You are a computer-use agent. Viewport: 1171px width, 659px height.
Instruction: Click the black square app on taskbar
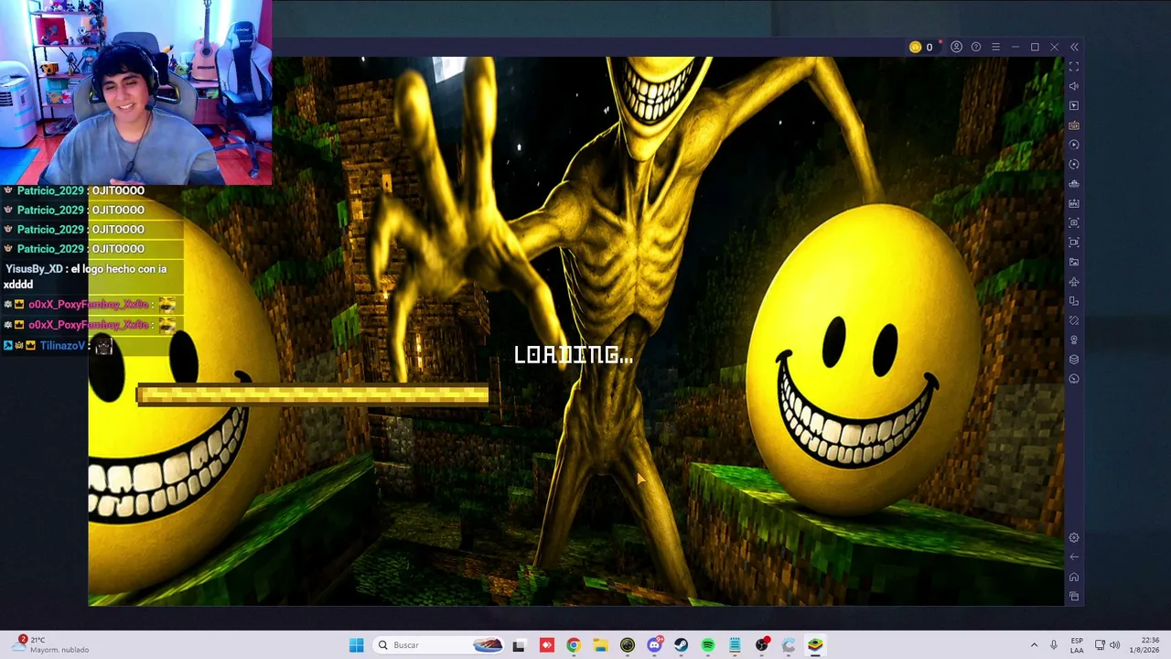click(x=519, y=645)
